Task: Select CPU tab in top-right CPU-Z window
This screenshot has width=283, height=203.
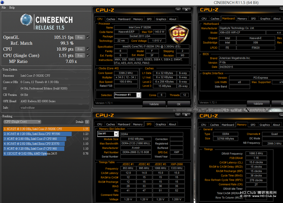Action: 204,18
